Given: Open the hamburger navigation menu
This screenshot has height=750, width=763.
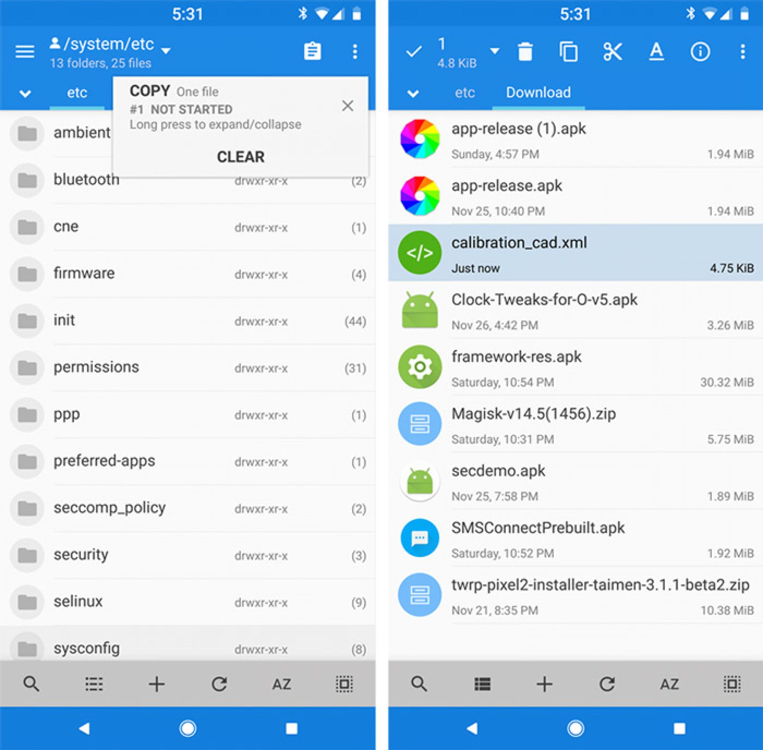Looking at the screenshot, I should pyautogui.click(x=25, y=52).
